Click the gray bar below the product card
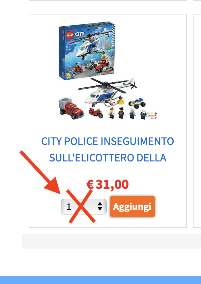The width and height of the screenshot is (201, 284). pos(112,241)
